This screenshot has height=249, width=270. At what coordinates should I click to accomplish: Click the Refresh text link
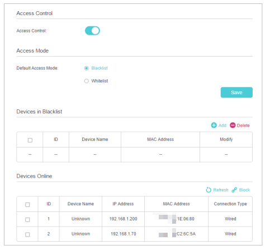(x=221, y=190)
